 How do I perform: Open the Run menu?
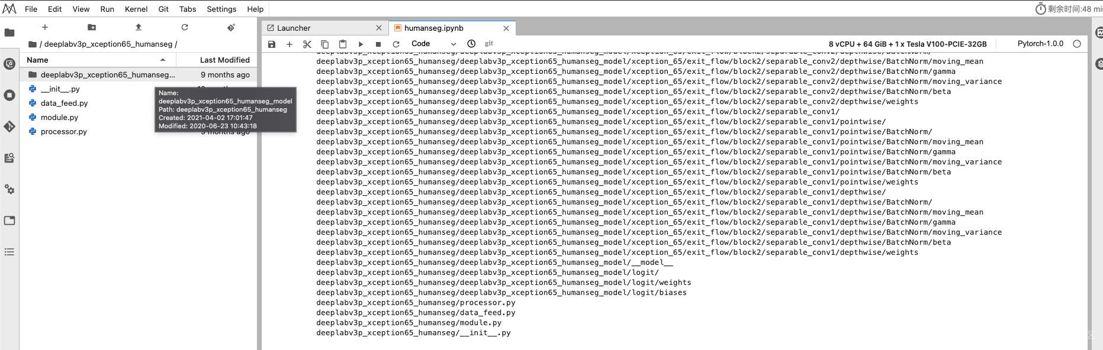(107, 9)
